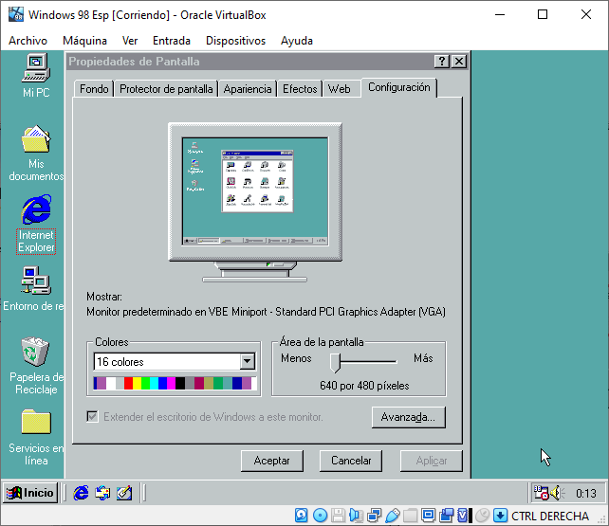Close the Propiedades de Pantalla dialog
Viewport: 609px width, 526px height.
(459, 62)
